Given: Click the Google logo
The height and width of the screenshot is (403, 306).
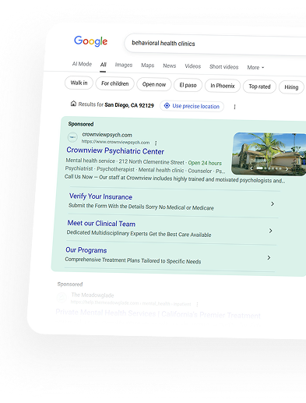Looking at the screenshot, I should click(90, 41).
